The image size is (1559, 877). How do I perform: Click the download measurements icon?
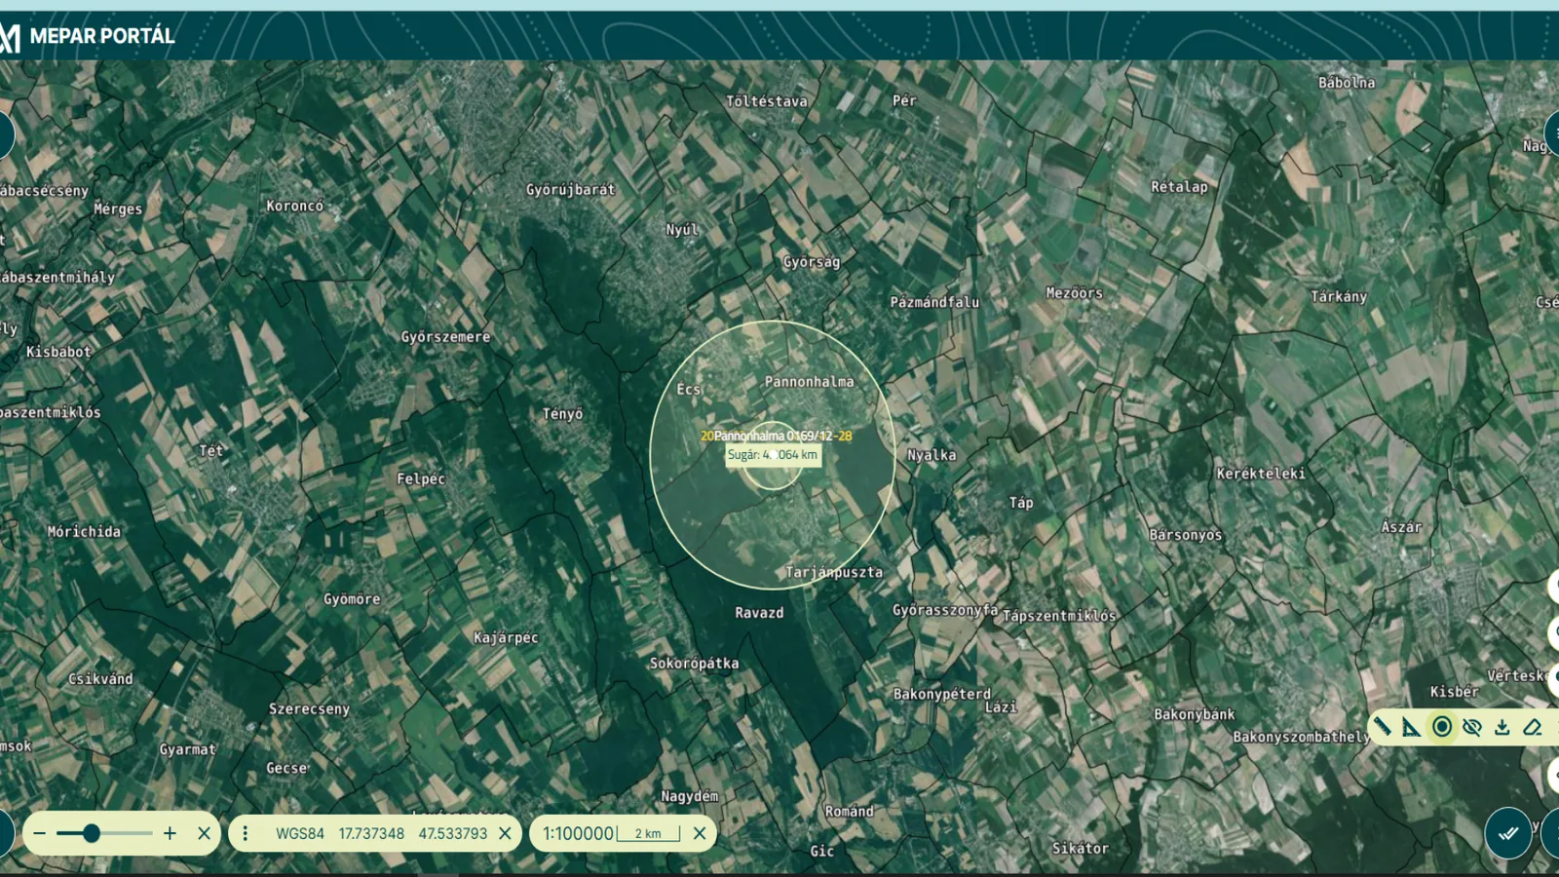coord(1502,727)
